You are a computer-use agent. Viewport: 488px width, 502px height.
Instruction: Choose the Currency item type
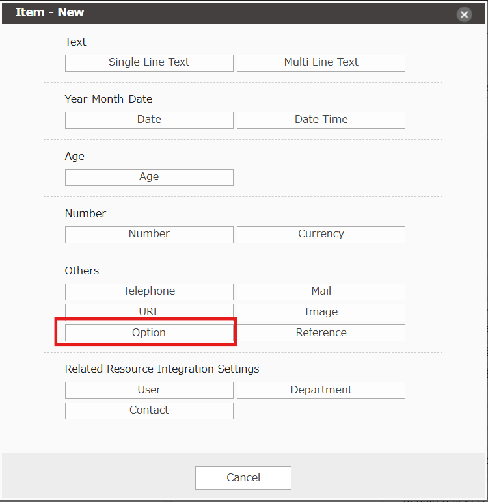click(321, 234)
